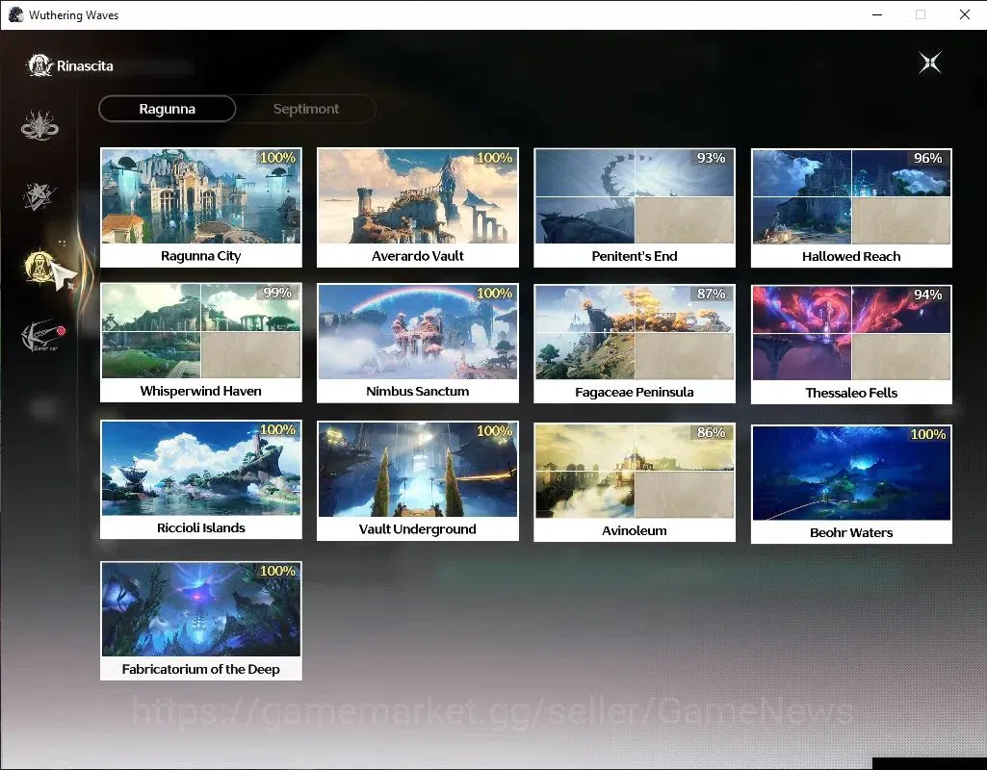987x770 pixels.
Task: Minimize the Wuthering Waves window
Action: (x=877, y=14)
